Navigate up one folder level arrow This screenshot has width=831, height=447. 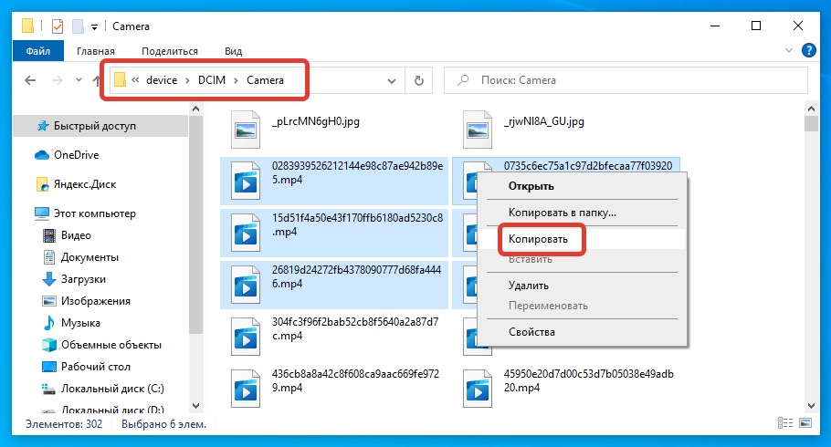coord(97,80)
